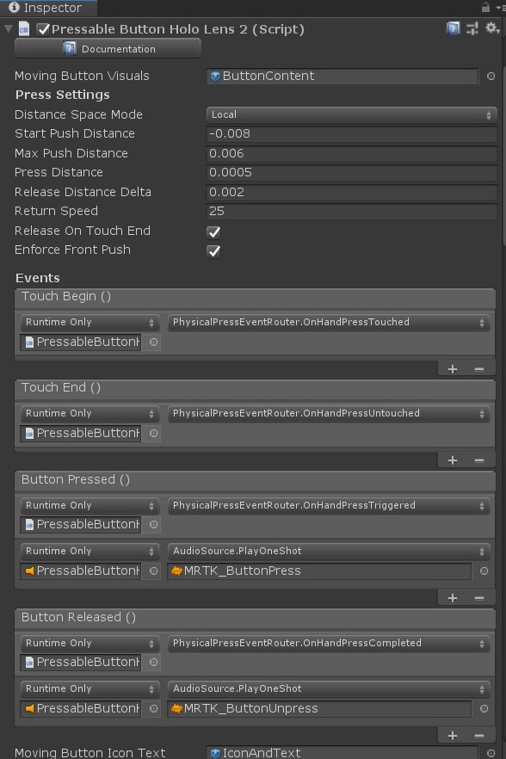Open Runtime Only dropdown beside OnHandPressCompleted

coord(90,644)
